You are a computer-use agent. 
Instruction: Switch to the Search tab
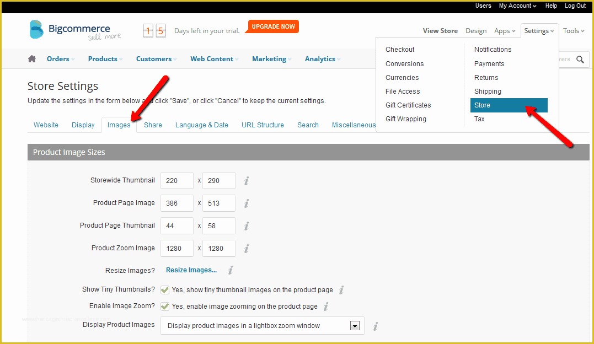pos(308,125)
